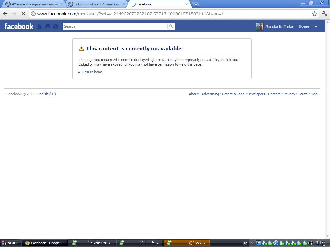Click the Return home link
The width and height of the screenshot is (330, 247).
coord(92,72)
